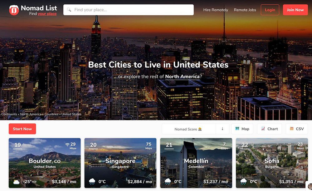The height and width of the screenshot is (191, 312).
Task: Click the red Start Now button
Action: click(x=22, y=129)
